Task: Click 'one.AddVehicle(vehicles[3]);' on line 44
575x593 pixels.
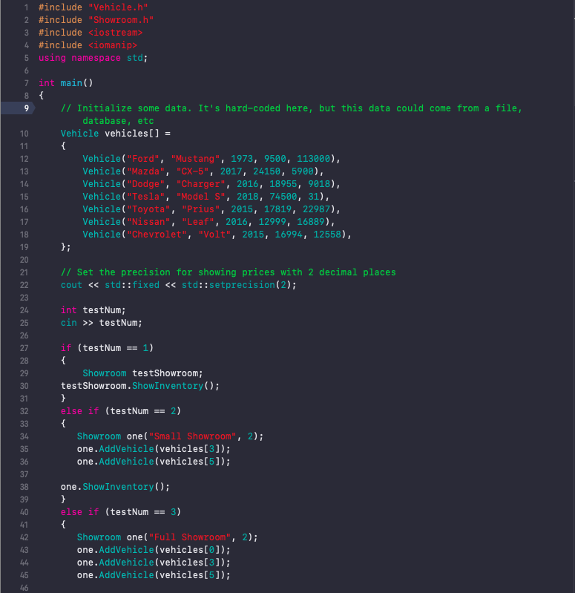Action: point(154,563)
